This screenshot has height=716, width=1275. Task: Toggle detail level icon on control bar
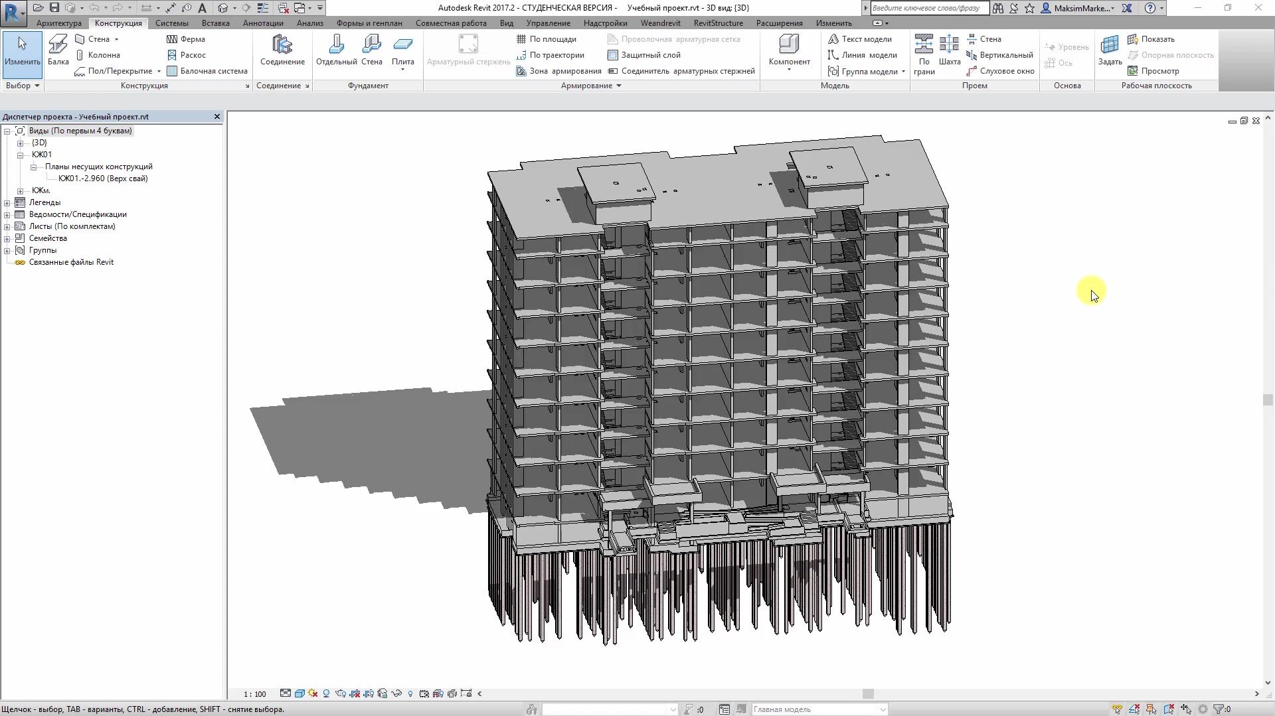point(286,693)
